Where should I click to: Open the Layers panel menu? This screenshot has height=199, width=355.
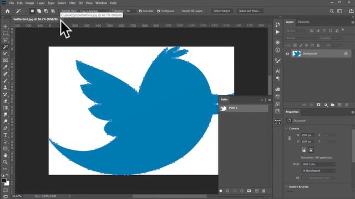pos(353,22)
